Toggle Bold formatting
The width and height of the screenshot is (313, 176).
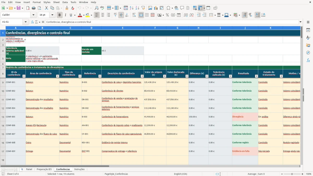60,15
